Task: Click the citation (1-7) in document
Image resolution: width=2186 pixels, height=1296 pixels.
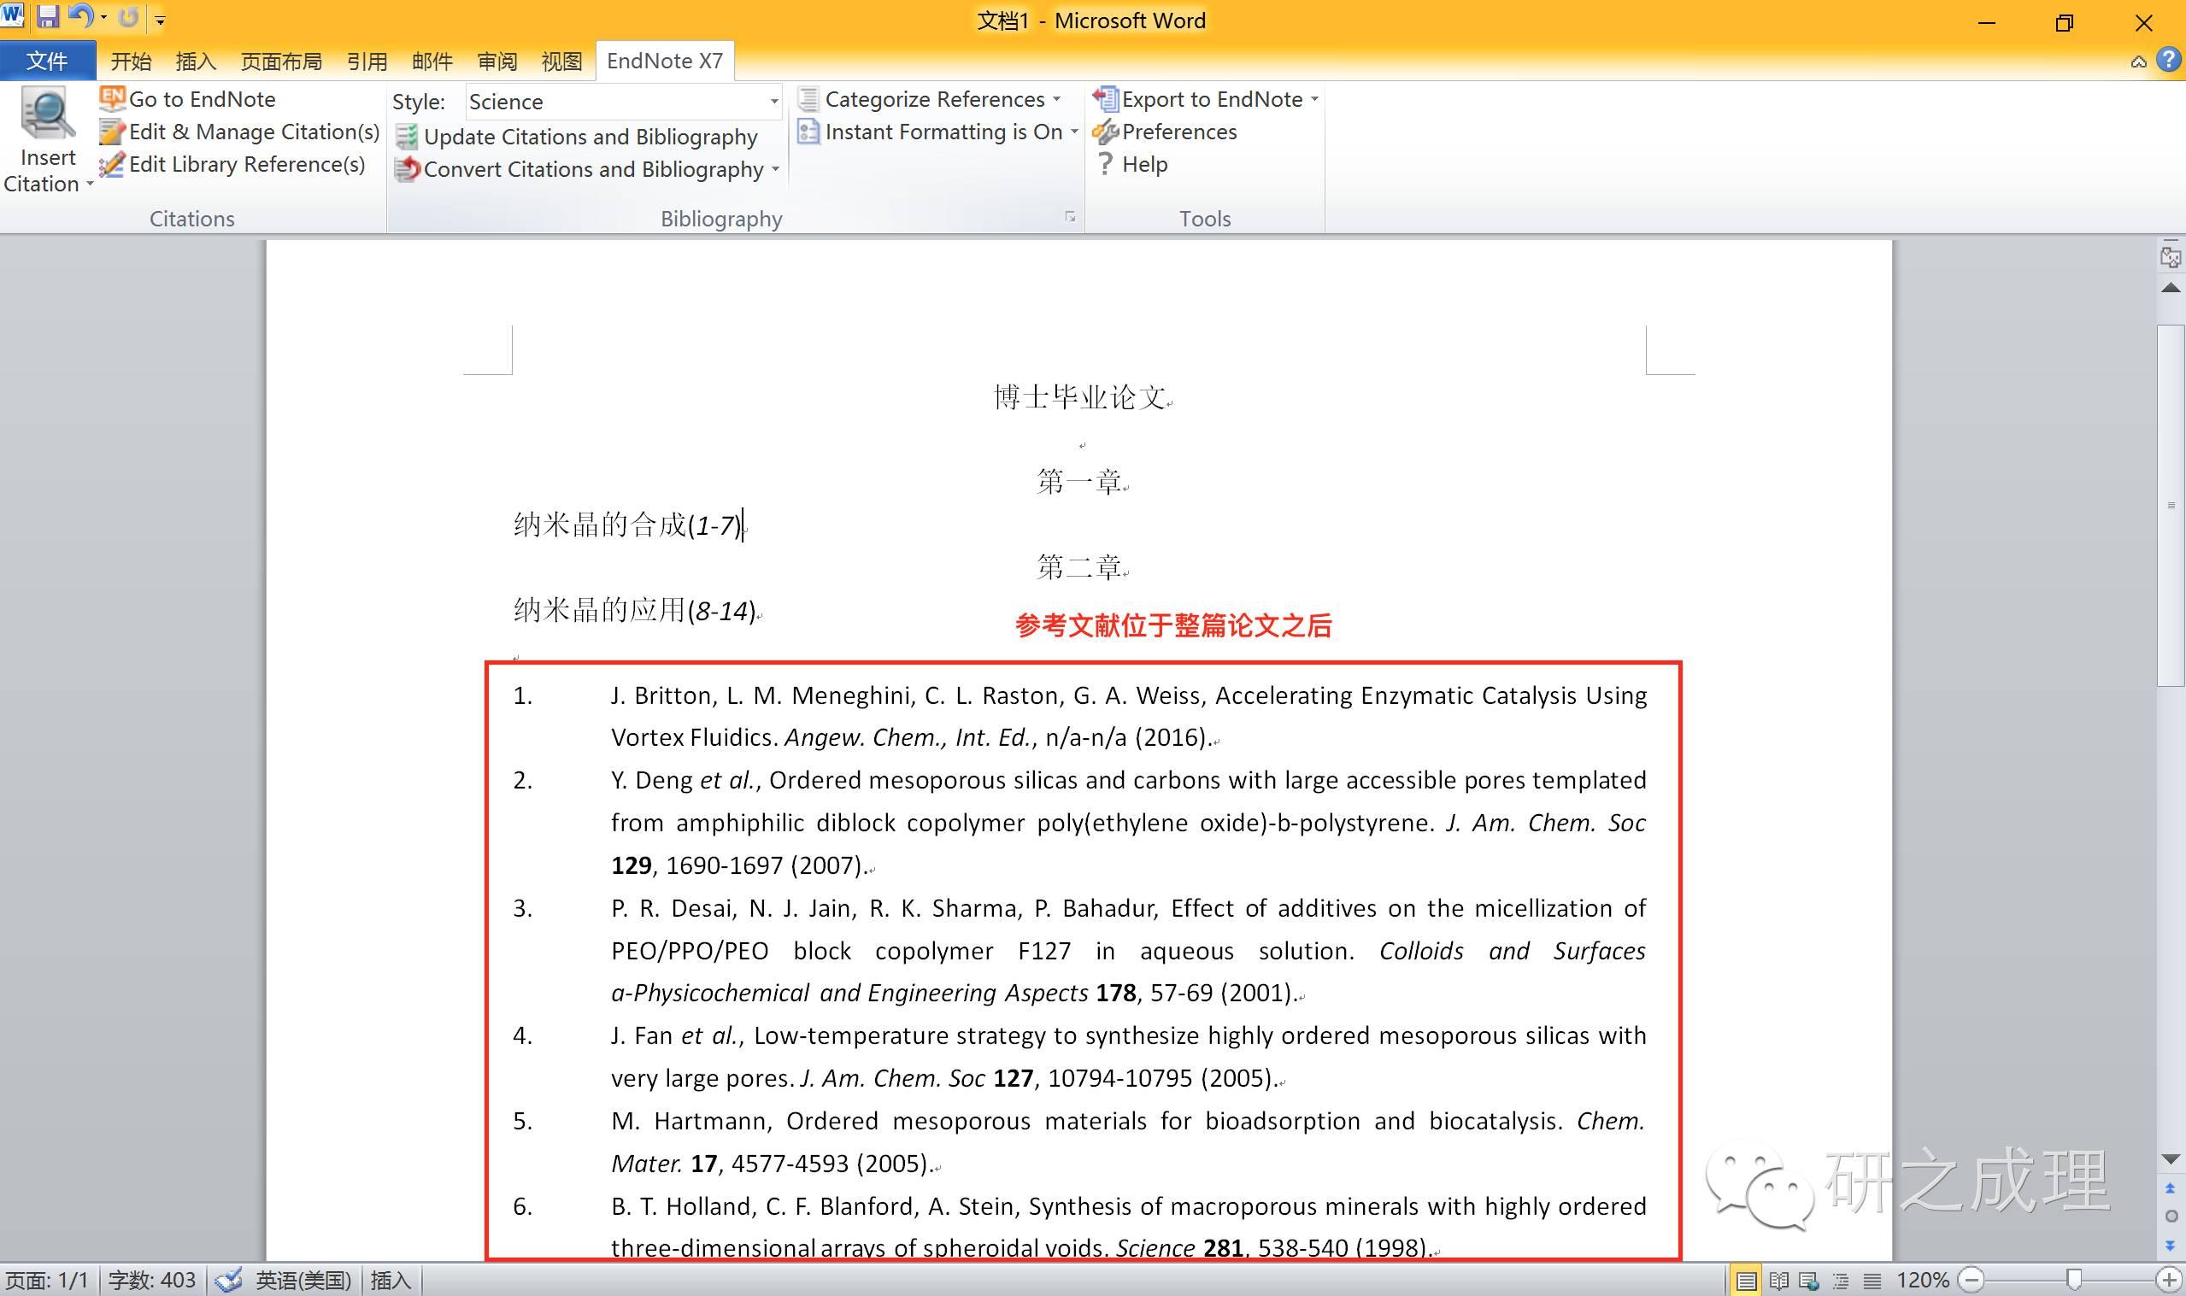Action: coord(715,525)
